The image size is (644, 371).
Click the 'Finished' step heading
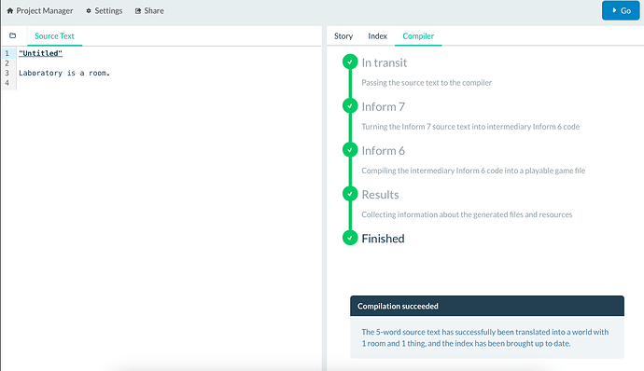coord(384,239)
